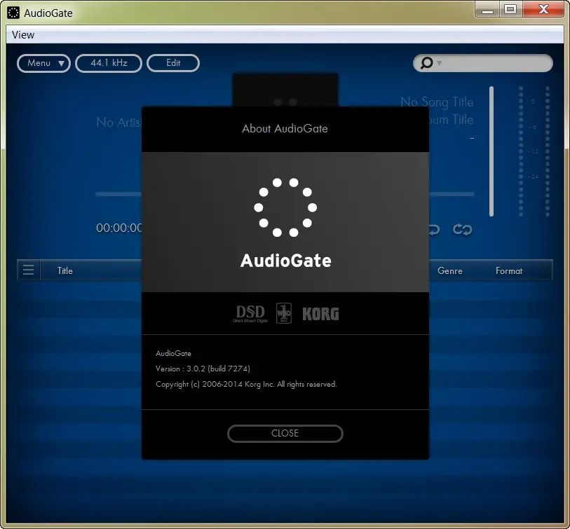Viewport: 570px width, 529px height.
Task: Maximize the AudioGate window
Action: (x=510, y=9)
